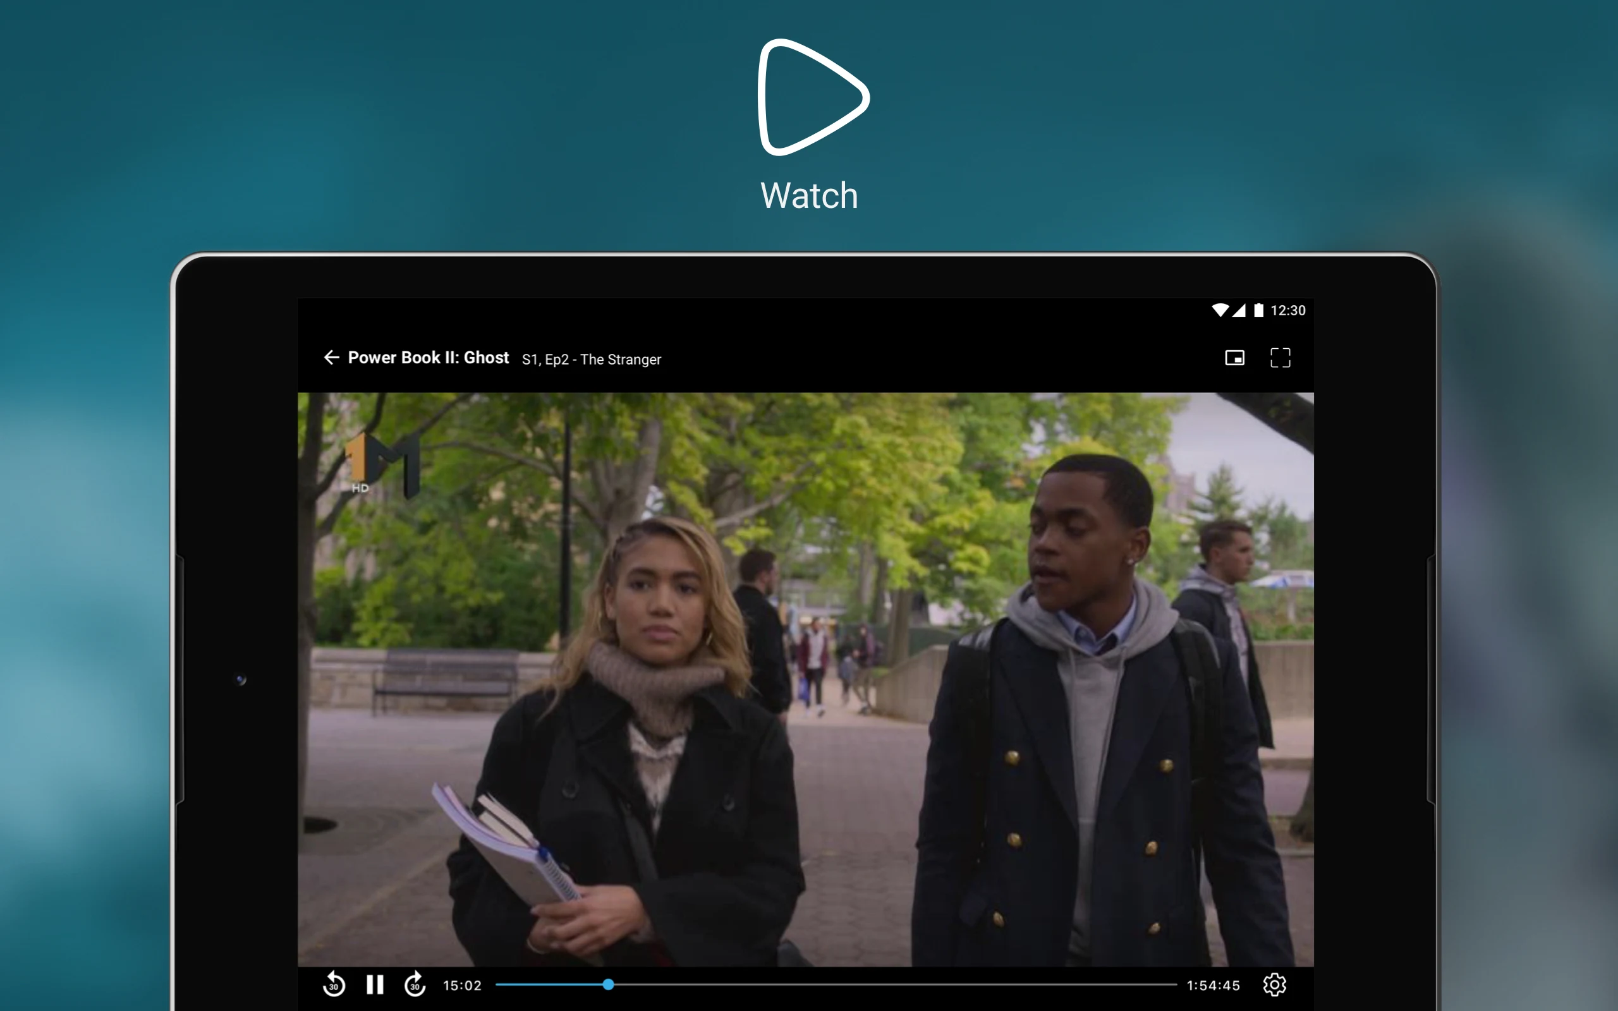The image size is (1618, 1011).
Task: Skip forward 30 seconds
Action: click(415, 984)
